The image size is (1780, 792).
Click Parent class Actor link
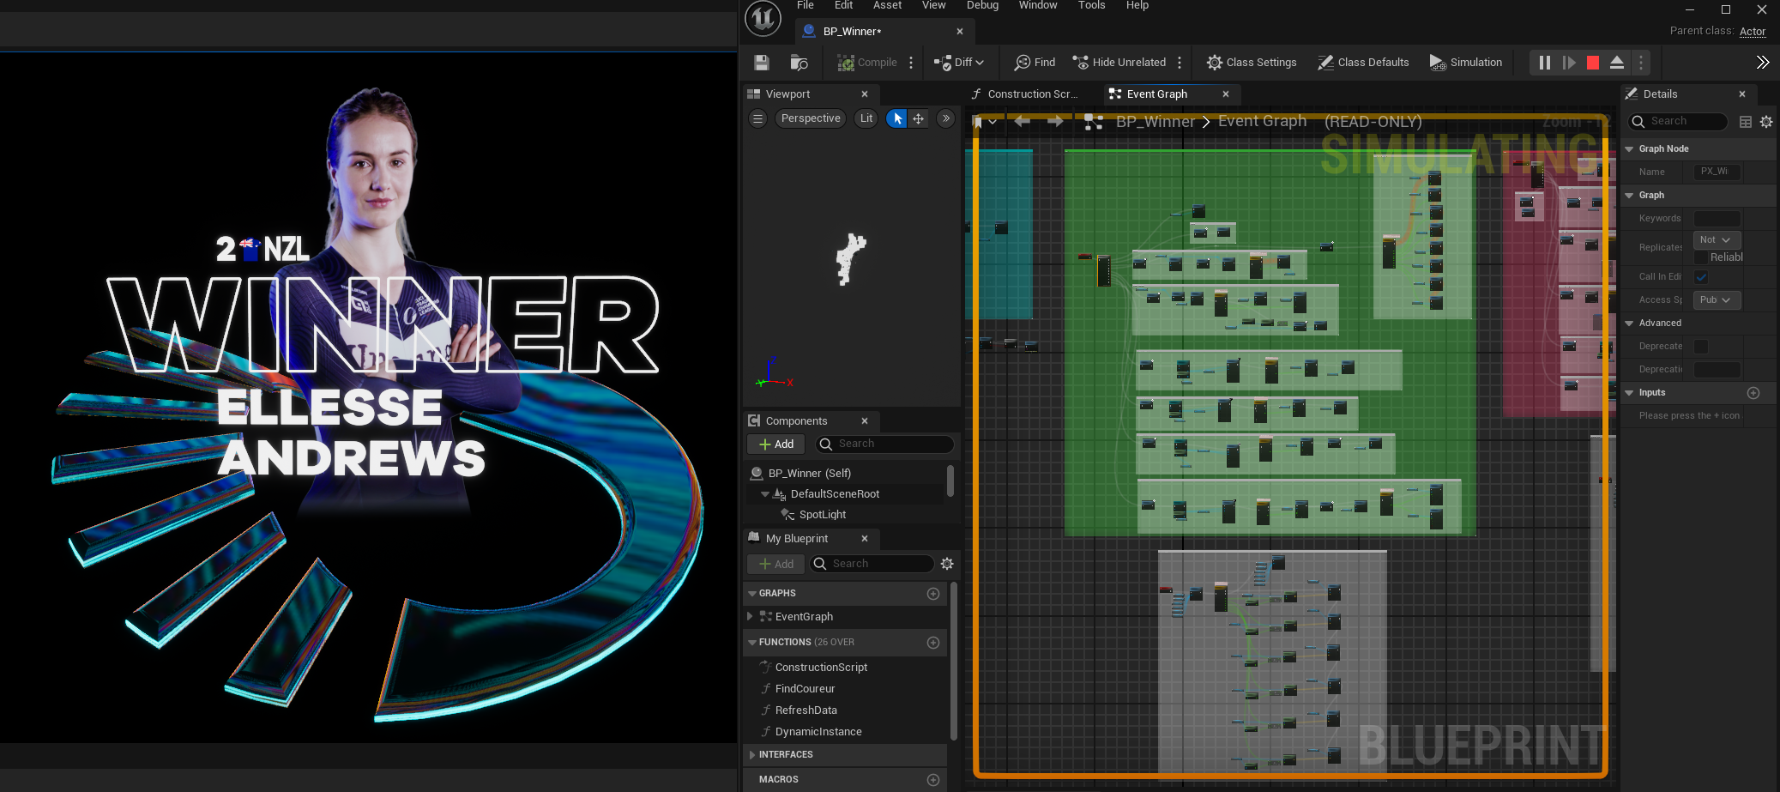click(1753, 32)
